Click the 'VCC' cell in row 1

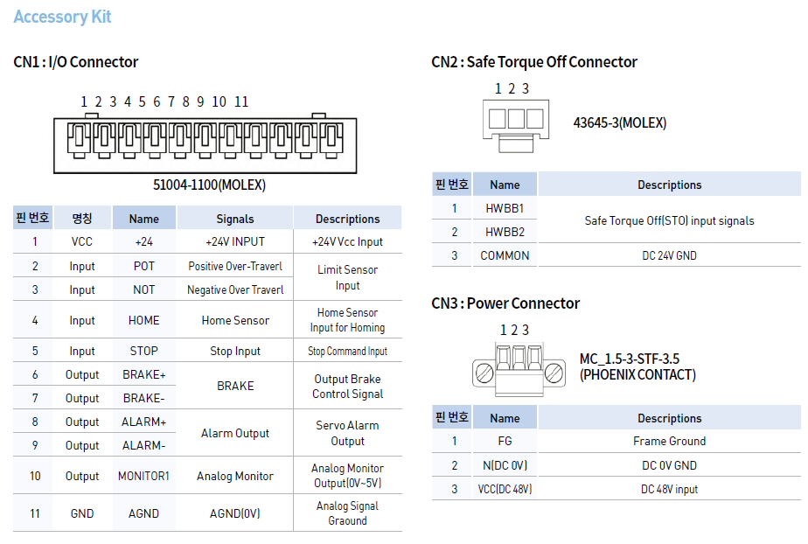tap(82, 241)
